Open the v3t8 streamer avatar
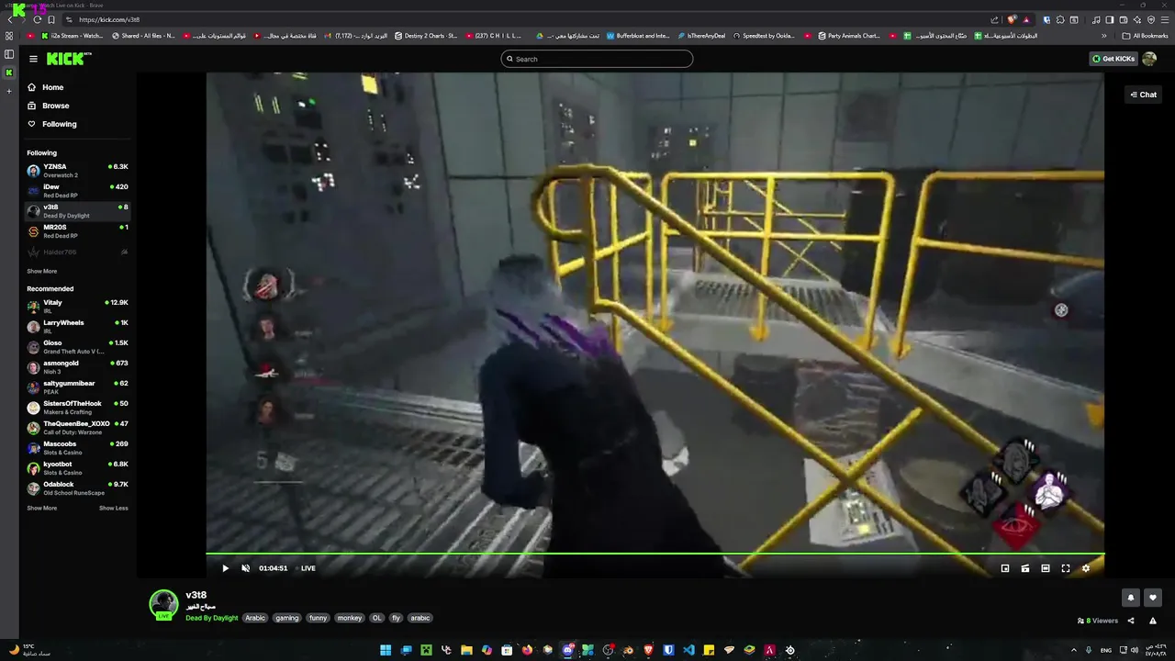Viewport: 1175px width, 661px height. tap(163, 604)
